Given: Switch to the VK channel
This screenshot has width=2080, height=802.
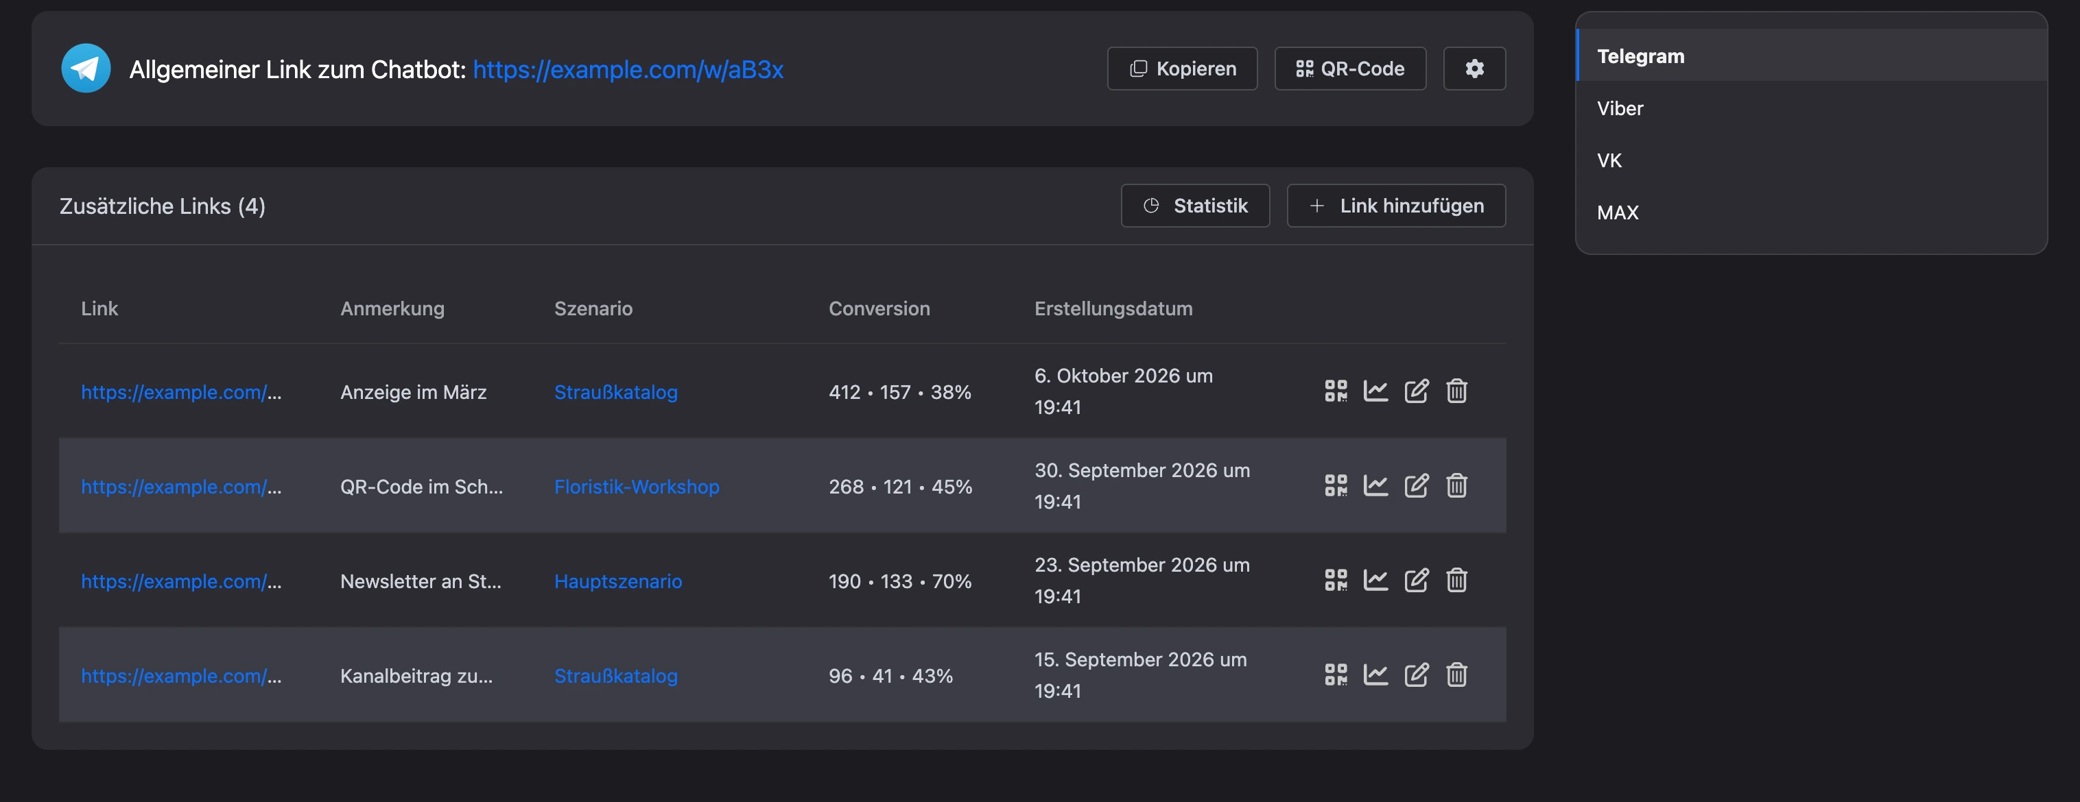Looking at the screenshot, I should click(x=1811, y=160).
